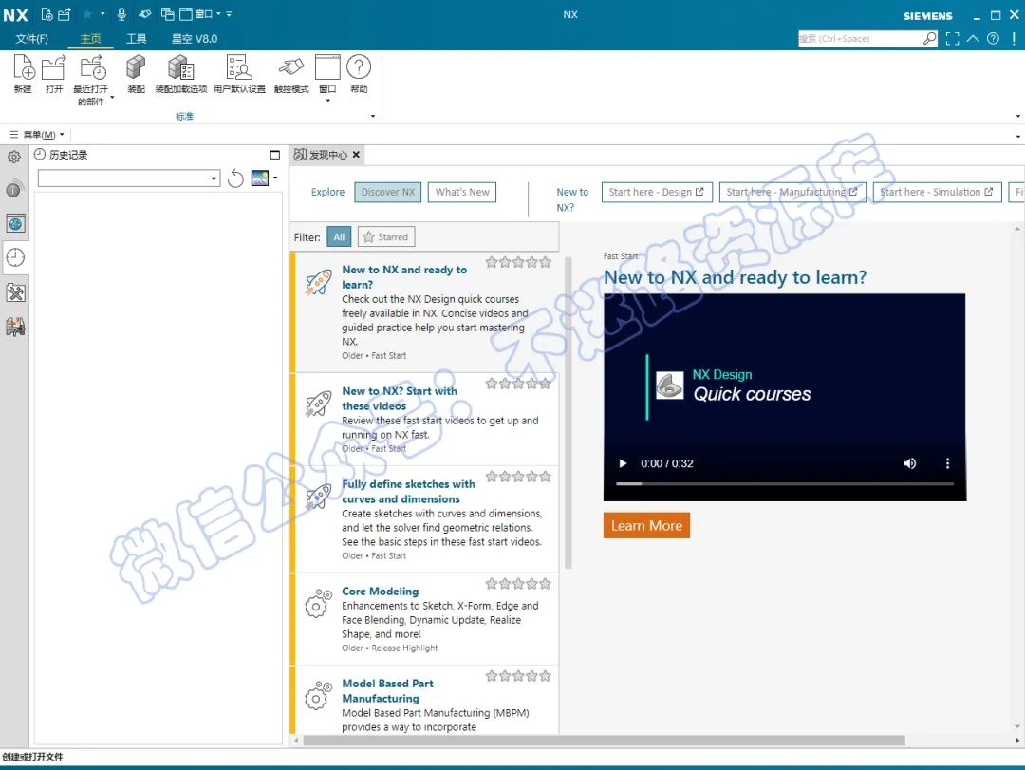1025x770 pixels.
Task: Open the quick access toolbar customize arrow
Action: [229, 13]
